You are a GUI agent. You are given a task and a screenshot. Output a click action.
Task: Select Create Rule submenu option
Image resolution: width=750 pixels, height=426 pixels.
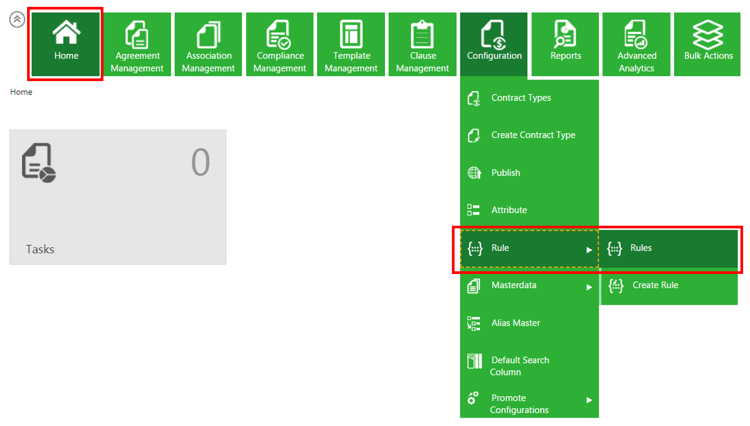coord(656,286)
